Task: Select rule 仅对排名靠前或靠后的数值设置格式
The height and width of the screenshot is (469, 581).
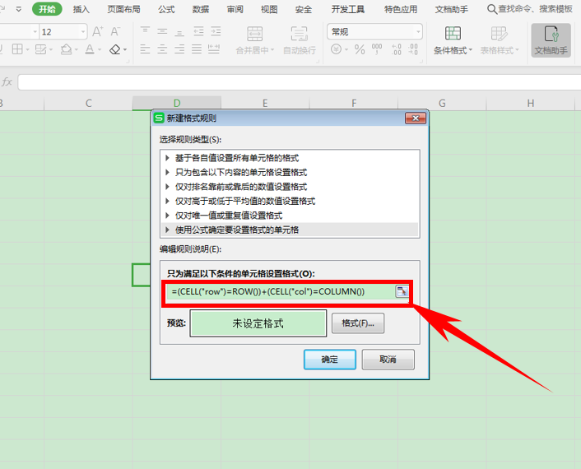Action: (x=290, y=187)
